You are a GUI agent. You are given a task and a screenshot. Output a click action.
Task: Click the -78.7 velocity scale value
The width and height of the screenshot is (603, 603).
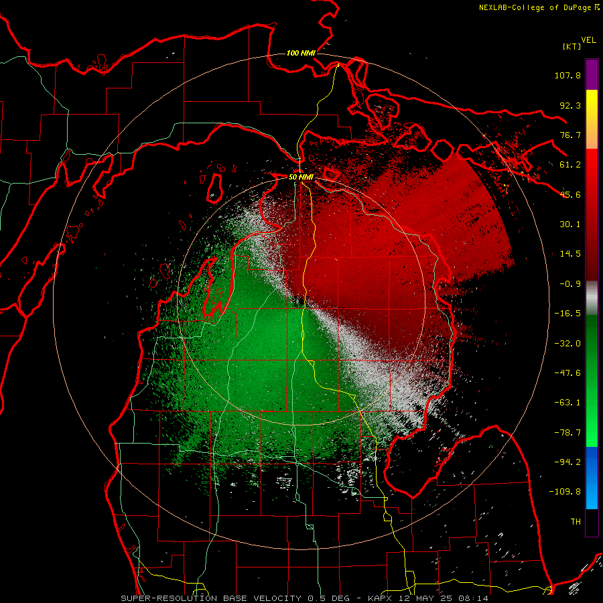(567, 433)
